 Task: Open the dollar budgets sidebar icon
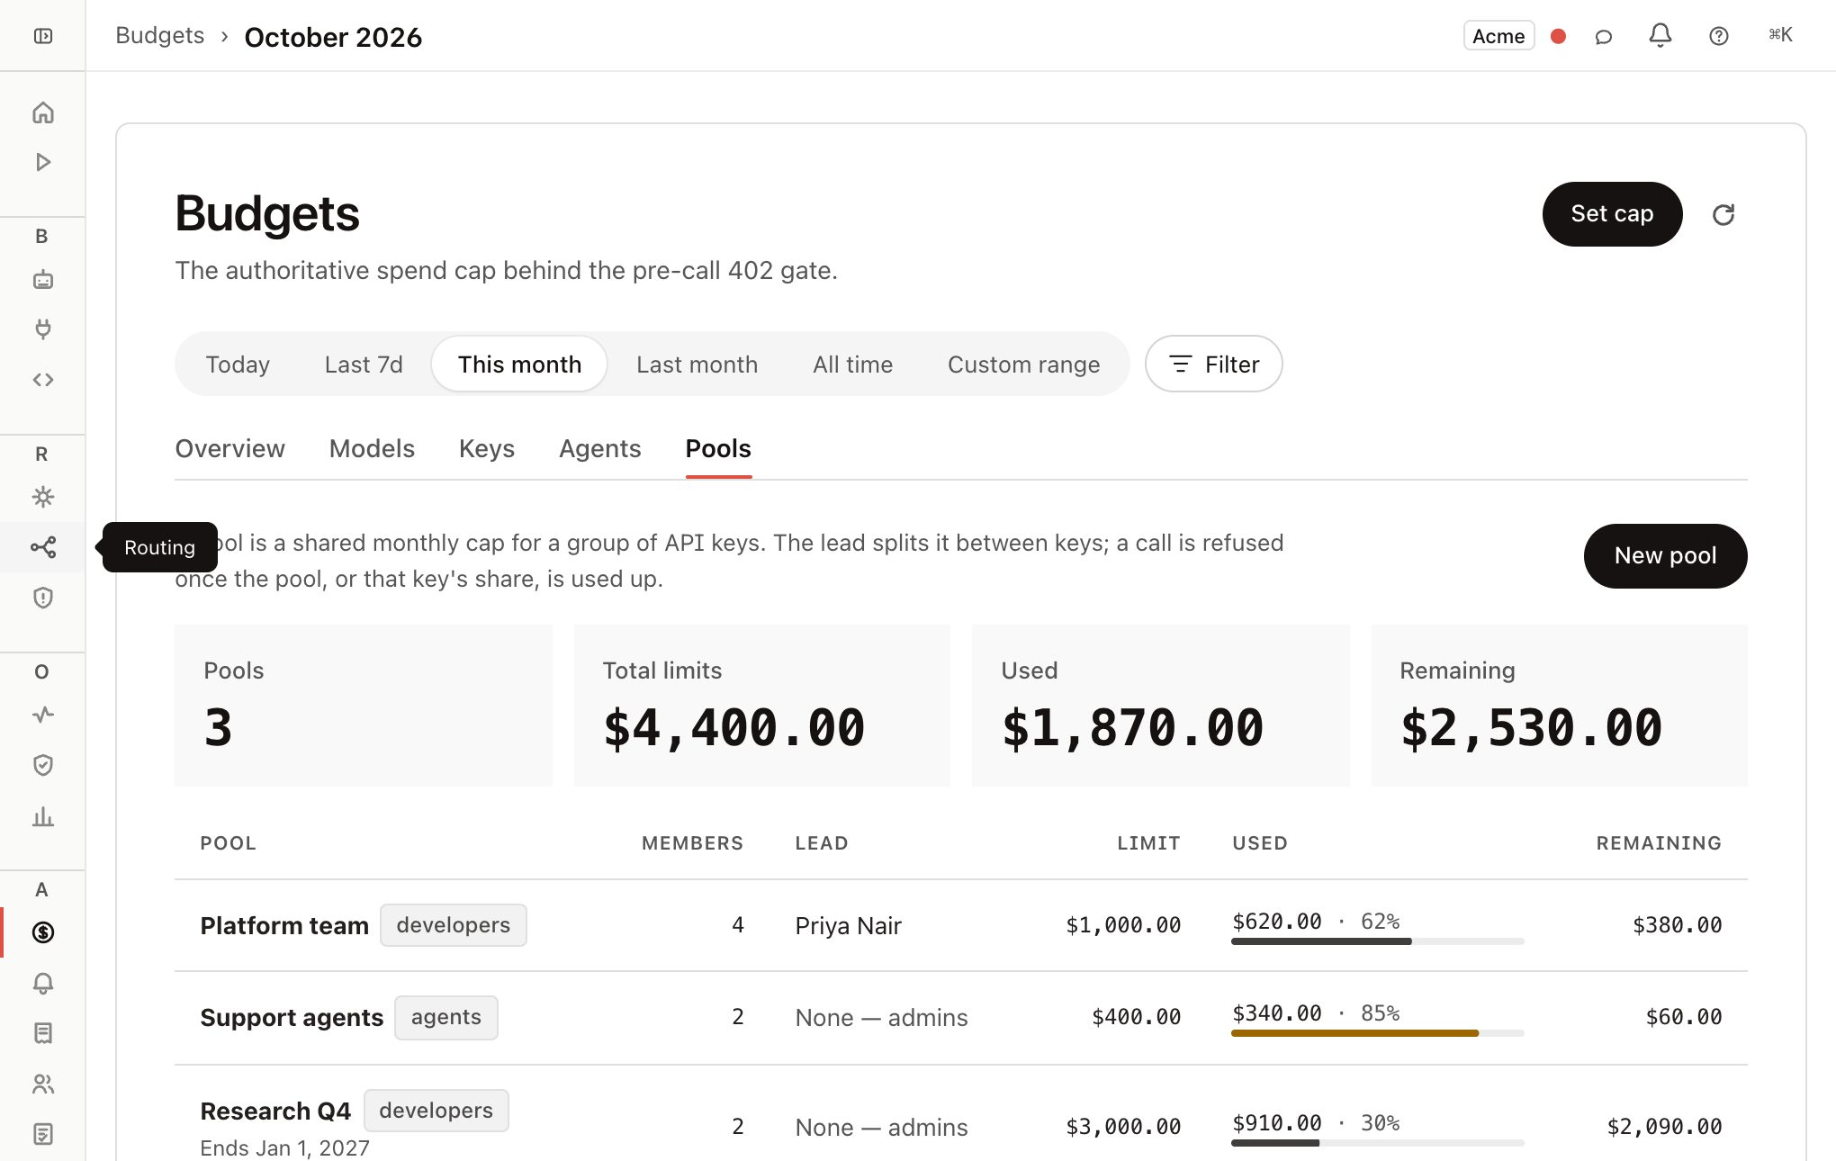pos(42,932)
